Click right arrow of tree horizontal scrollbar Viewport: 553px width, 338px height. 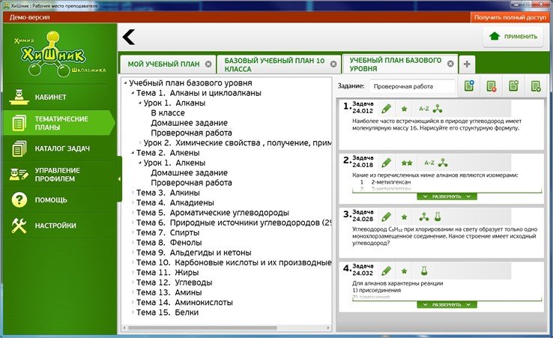click(x=328, y=328)
